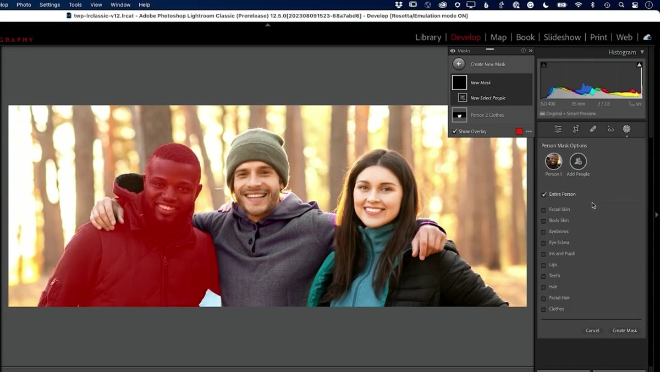Enable the Iris and Pupil checkbox
The height and width of the screenshot is (372, 660).
tap(544, 254)
